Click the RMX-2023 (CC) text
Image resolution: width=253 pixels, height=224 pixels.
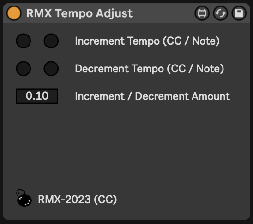pyautogui.click(x=78, y=200)
